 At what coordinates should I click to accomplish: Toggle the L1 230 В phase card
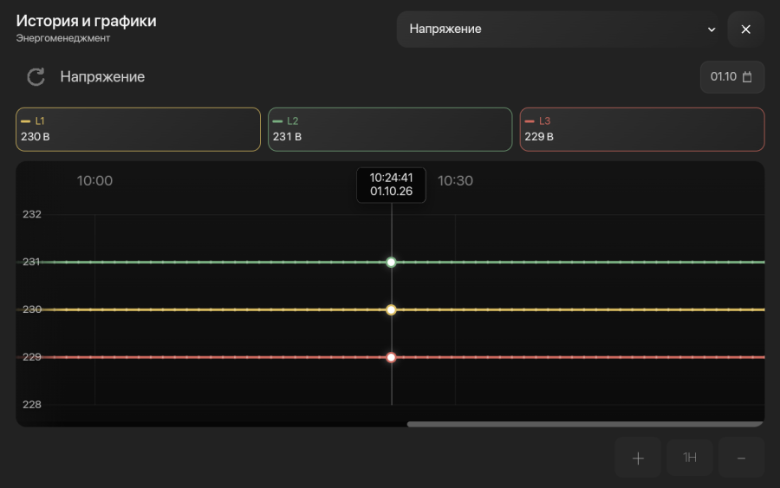[139, 129]
